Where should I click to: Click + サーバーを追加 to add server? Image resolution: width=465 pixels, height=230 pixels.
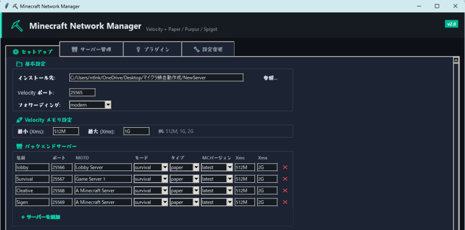pyautogui.click(x=41, y=217)
